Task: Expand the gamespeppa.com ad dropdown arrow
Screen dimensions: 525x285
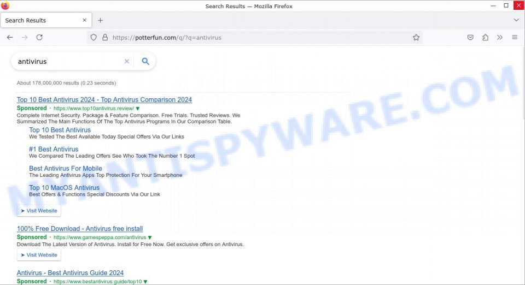Action: [150, 238]
